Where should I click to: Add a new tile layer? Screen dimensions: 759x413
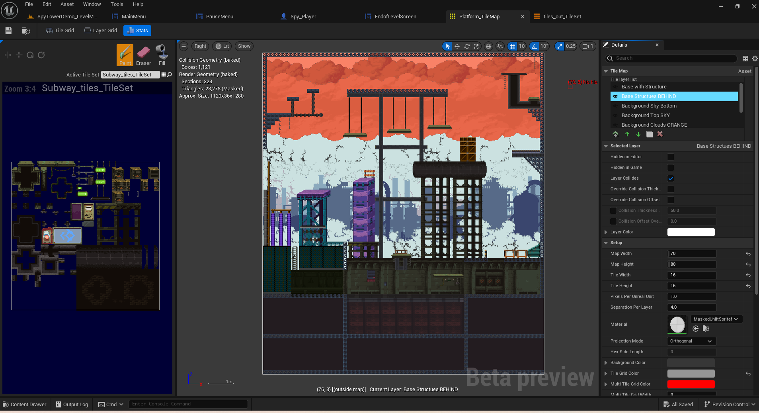pos(615,134)
